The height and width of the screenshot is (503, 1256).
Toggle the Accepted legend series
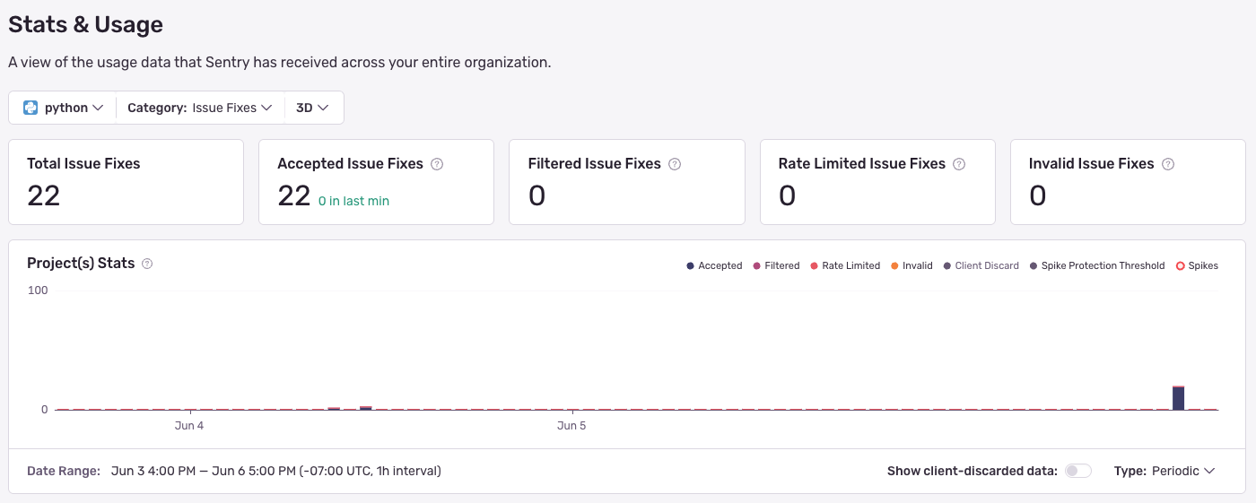click(x=714, y=265)
